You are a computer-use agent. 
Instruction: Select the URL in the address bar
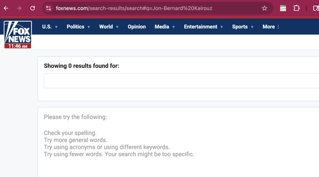click(x=142, y=8)
